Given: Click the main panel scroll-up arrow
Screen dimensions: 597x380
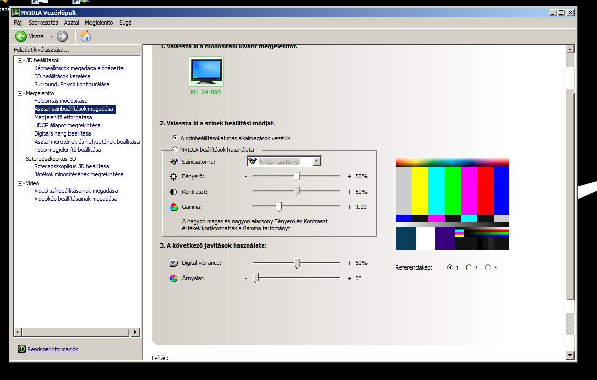Looking at the screenshot, I should (x=570, y=49).
